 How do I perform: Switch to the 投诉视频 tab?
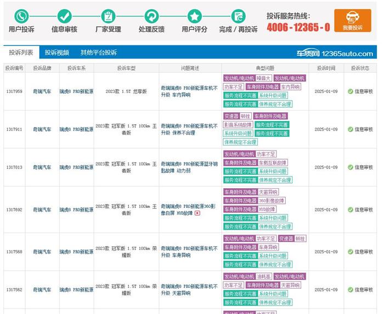(57, 53)
